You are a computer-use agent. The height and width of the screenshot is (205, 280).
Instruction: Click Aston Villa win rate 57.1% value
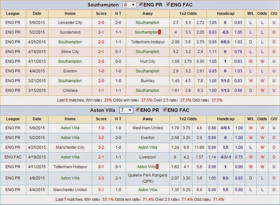pyautogui.click(x=108, y=199)
